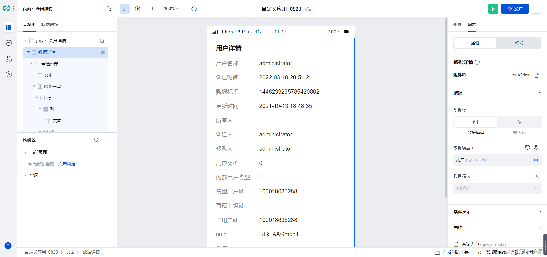The width and height of the screenshot is (547, 257).
Task: Click the 点击新建 link
Action: [x=67, y=164]
